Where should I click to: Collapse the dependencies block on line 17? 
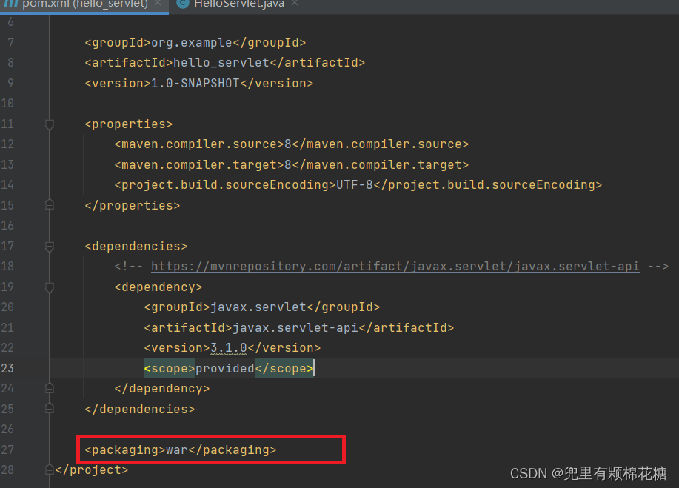click(50, 247)
